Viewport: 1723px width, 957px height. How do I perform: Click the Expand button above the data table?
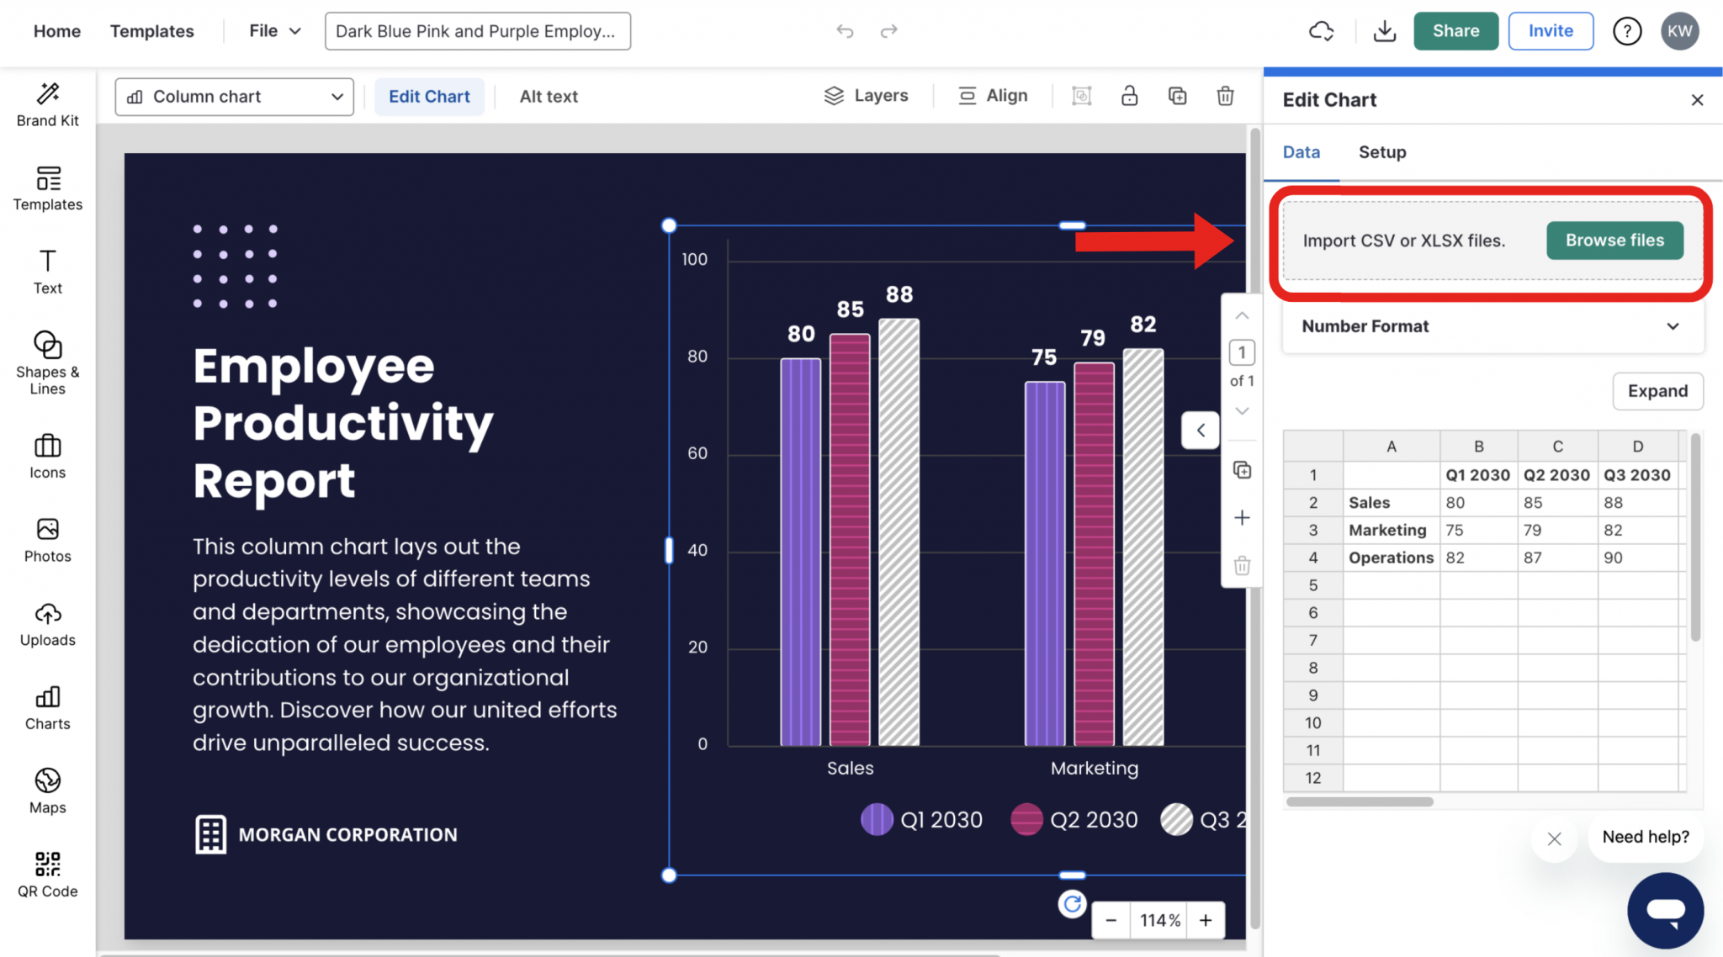[1657, 391]
